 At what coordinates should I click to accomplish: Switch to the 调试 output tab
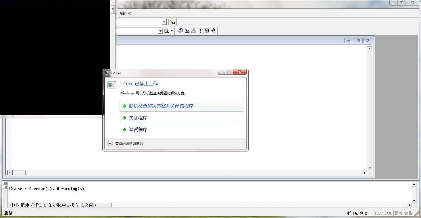pos(38,205)
